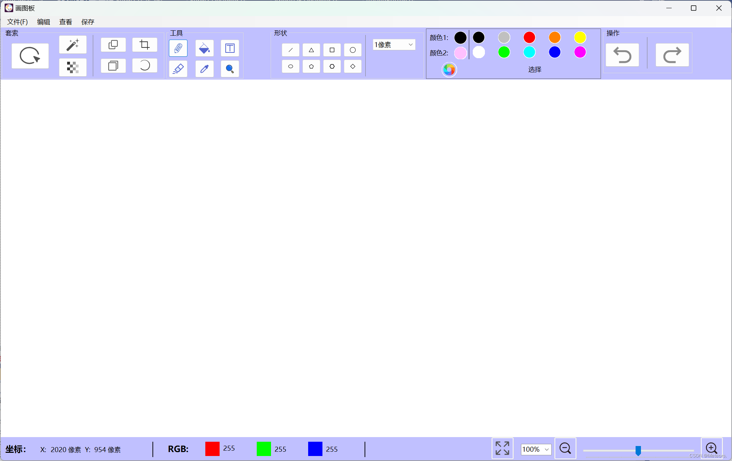
Task: Choose the diamond shape
Action: tap(353, 66)
